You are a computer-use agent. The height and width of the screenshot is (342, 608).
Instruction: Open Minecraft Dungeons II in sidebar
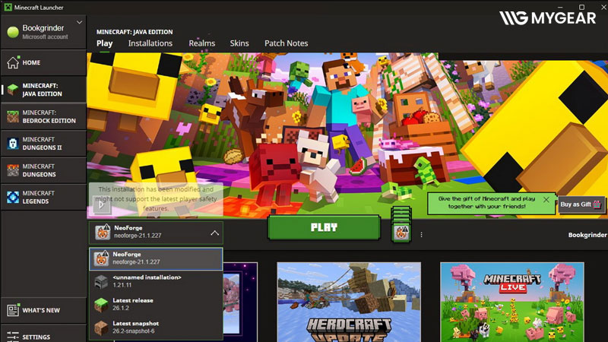pos(43,144)
